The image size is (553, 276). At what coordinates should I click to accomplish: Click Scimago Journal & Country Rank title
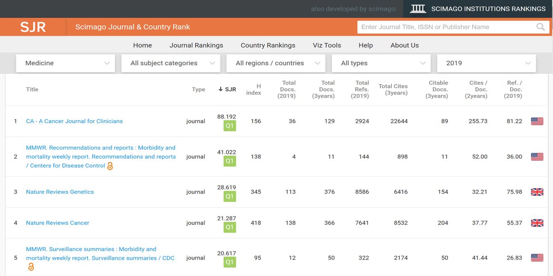(x=133, y=27)
